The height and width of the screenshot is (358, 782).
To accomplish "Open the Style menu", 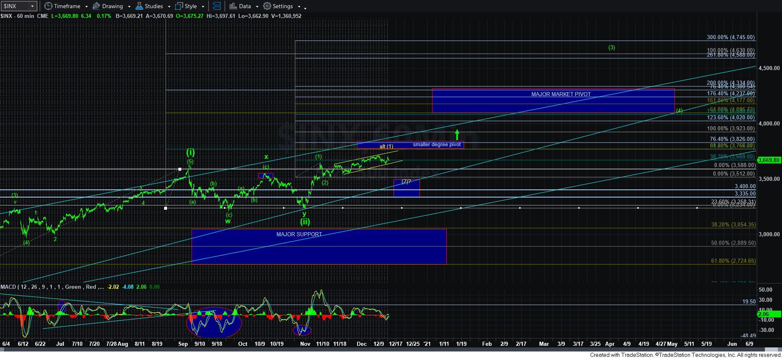I will click(190, 6).
